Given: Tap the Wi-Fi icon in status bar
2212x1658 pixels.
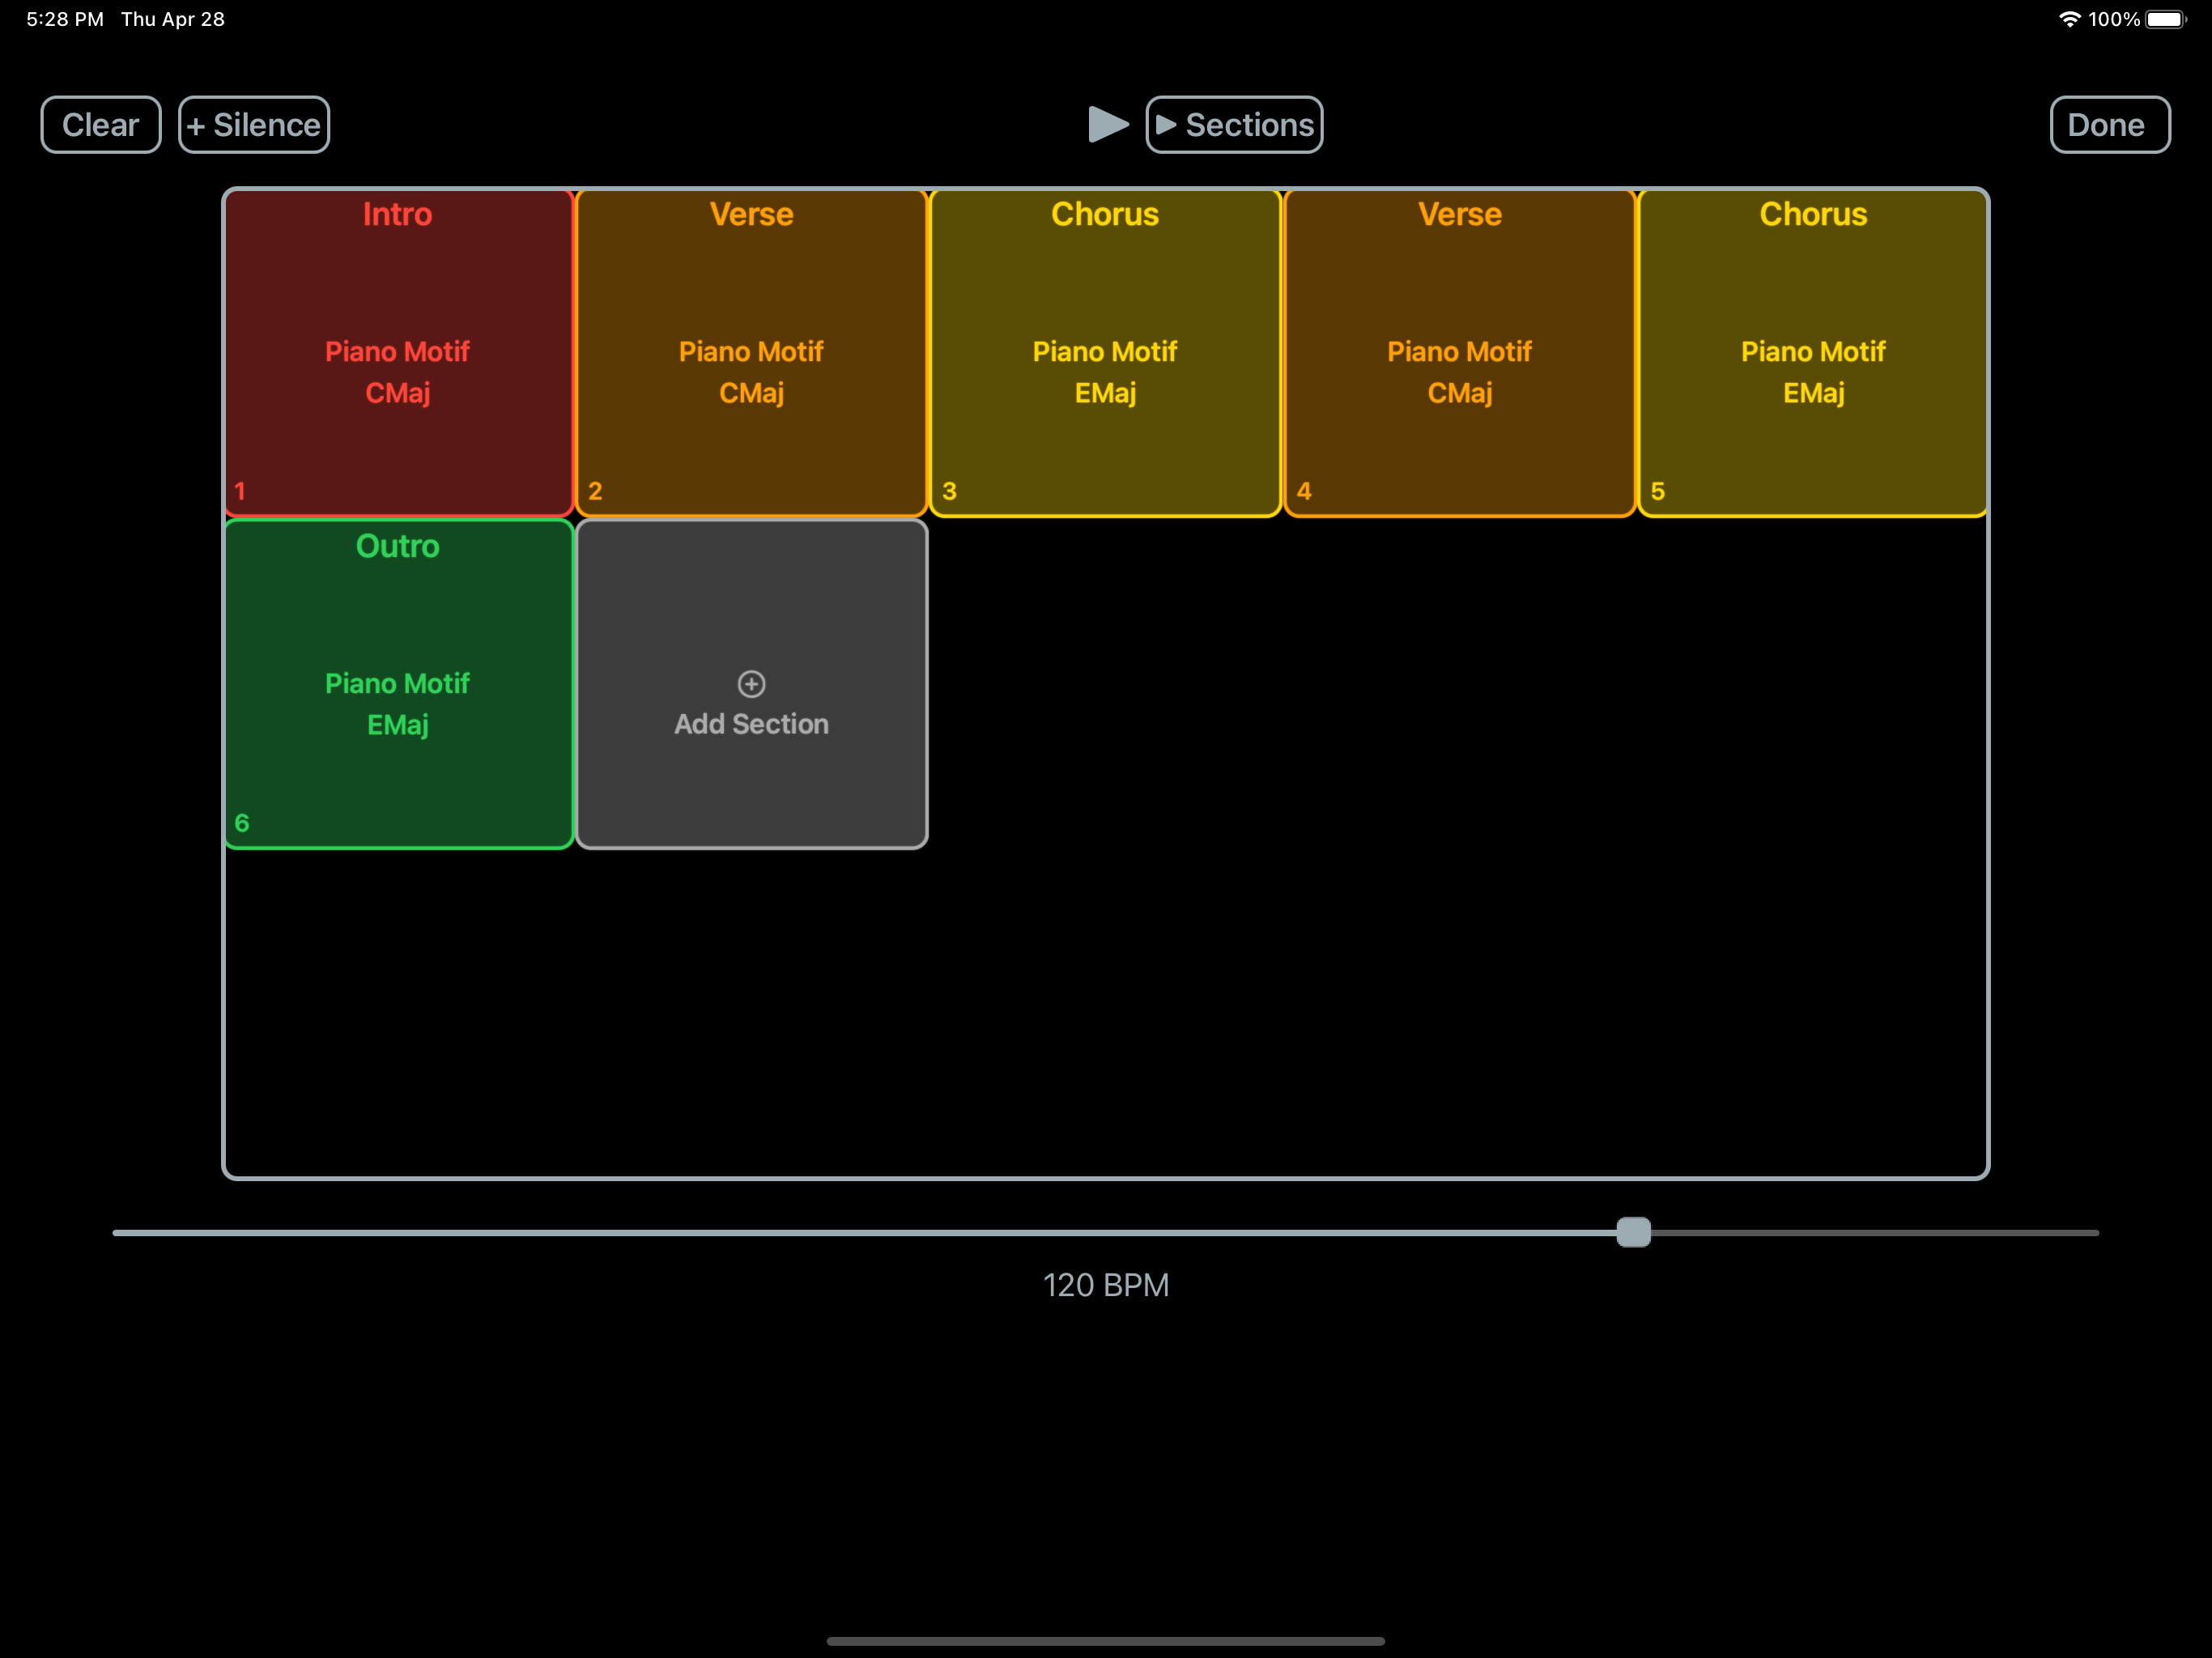Looking at the screenshot, I should [x=2069, y=19].
